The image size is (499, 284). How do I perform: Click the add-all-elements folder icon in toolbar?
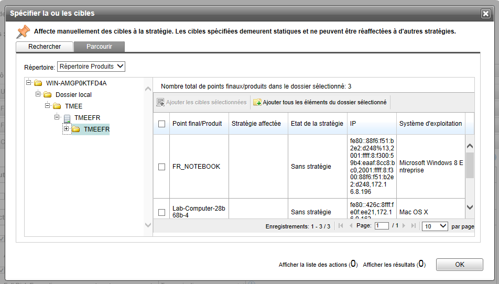click(x=257, y=102)
